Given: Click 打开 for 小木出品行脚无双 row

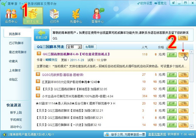Looking at the screenshot, I should pos(172,96).
